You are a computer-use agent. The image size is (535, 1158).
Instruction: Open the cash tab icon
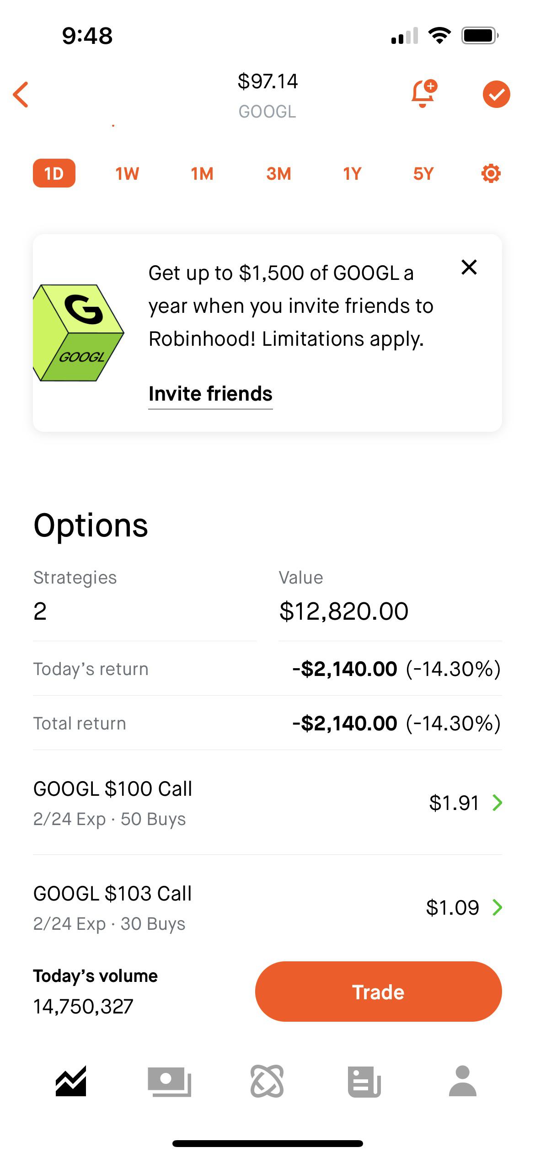click(169, 1081)
